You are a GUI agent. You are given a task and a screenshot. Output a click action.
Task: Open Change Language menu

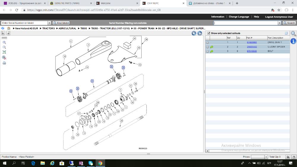(239, 17)
